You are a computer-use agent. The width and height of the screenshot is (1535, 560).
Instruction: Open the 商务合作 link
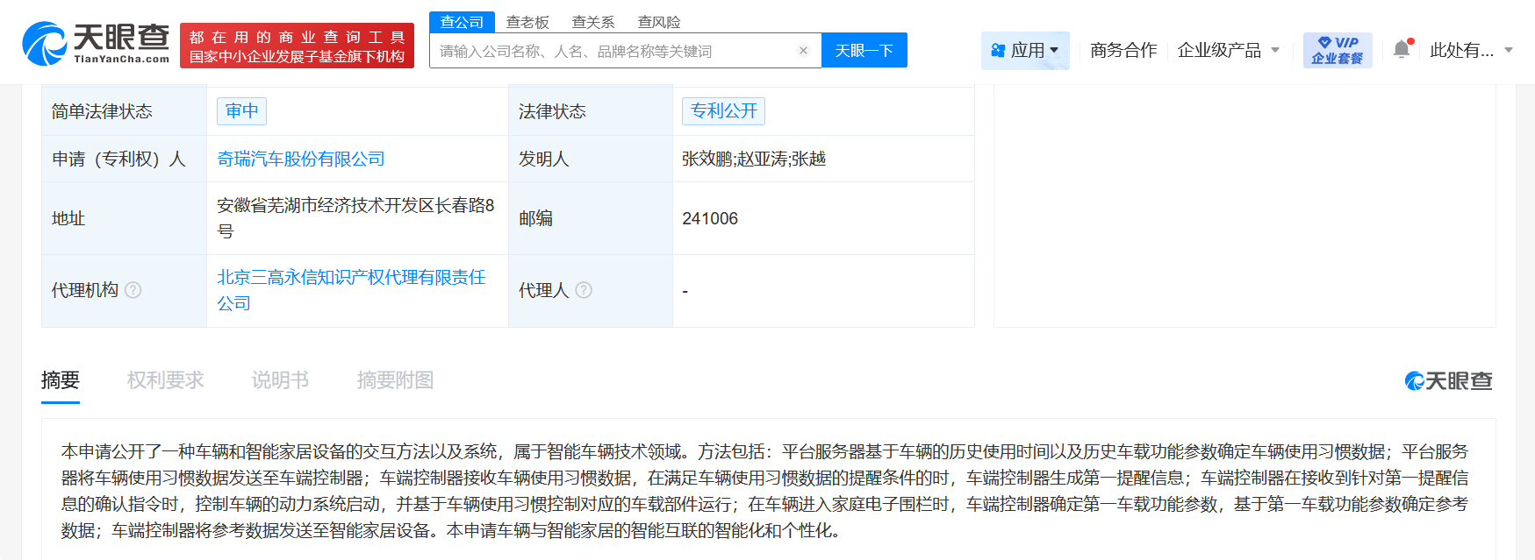tap(1123, 50)
